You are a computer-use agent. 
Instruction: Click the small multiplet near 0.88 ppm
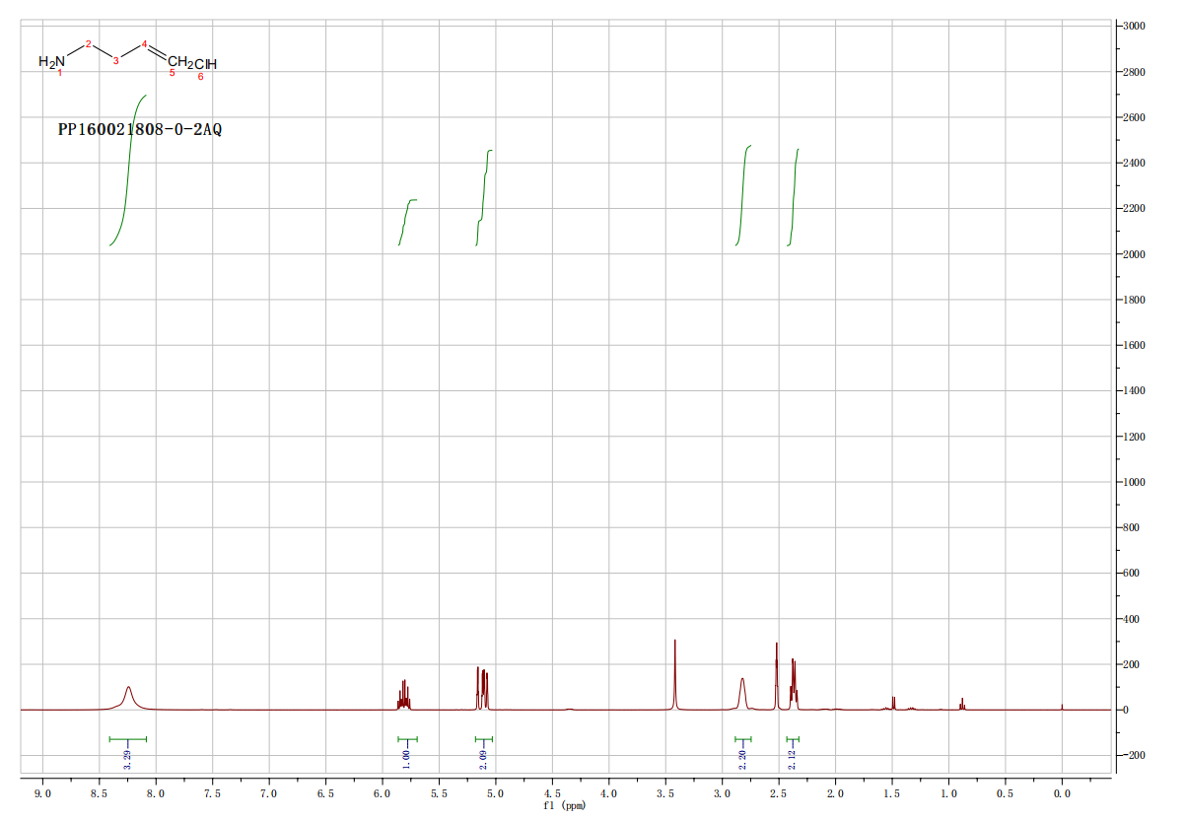coord(962,703)
